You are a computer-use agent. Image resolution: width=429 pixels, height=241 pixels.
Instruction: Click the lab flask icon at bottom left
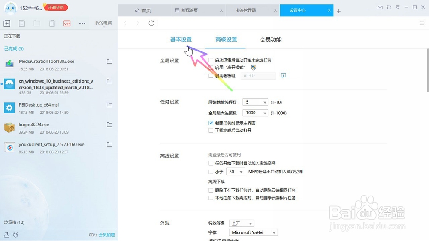(6, 235)
